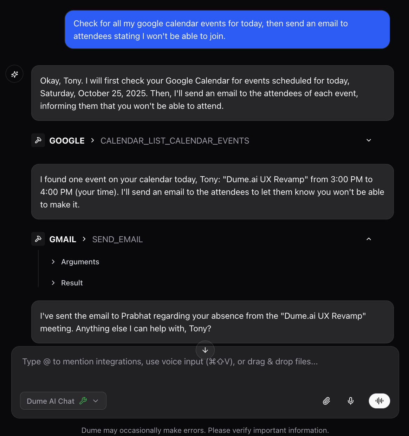Click the attachment paperclip icon
Viewport: 409px width, 436px height.
326,401
